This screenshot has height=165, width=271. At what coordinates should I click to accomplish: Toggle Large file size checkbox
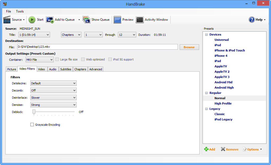[x=57, y=59]
